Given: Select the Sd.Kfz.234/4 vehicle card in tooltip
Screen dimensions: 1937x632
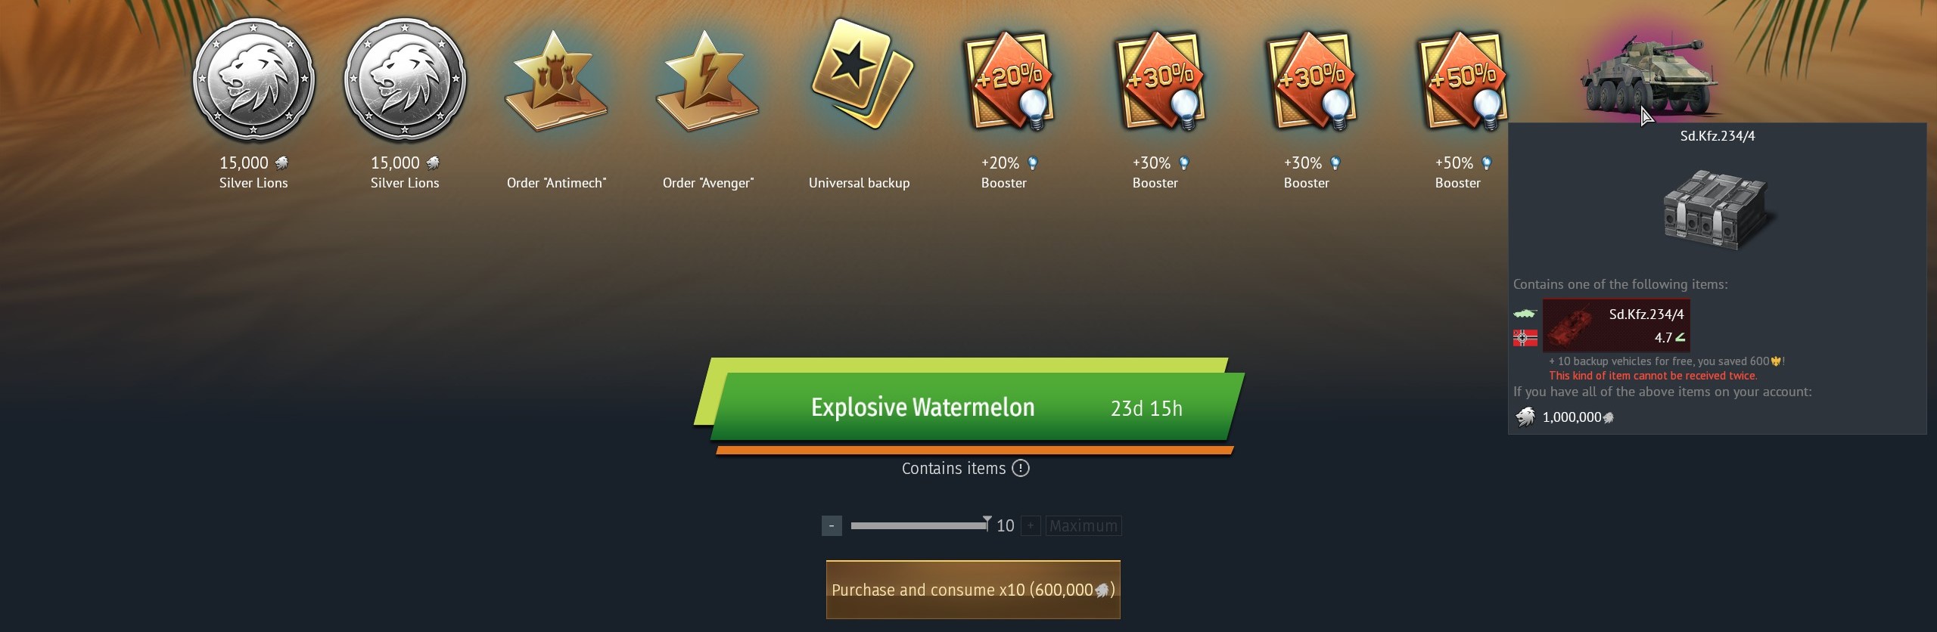Looking at the screenshot, I should click(x=1616, y=326).
